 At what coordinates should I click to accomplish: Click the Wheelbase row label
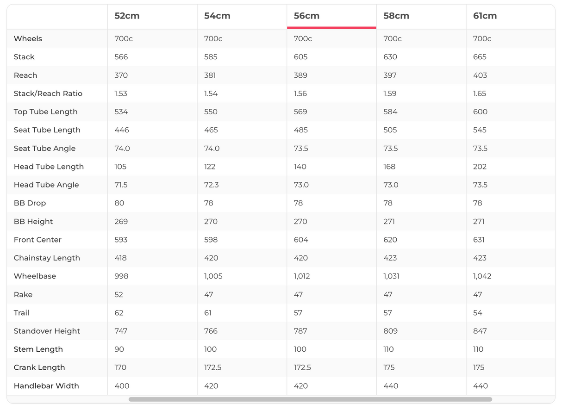tap(35, 276)
